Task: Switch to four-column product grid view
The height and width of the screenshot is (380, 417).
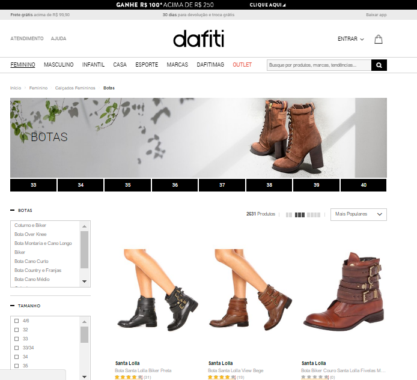Action: (x=314, y=214)
